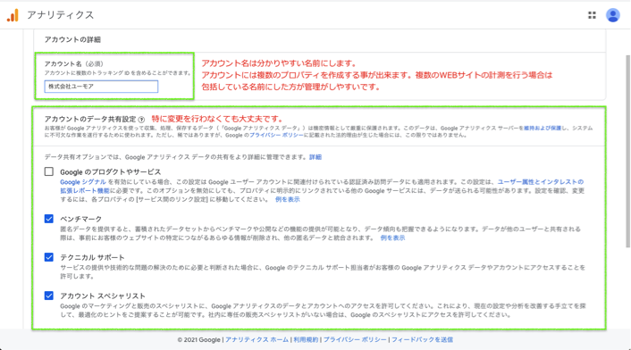Open 利用規約 footer link
Image resolution: width=631 pixels, height=350 pixels.
pyautogui.click(x=306, y=339)
